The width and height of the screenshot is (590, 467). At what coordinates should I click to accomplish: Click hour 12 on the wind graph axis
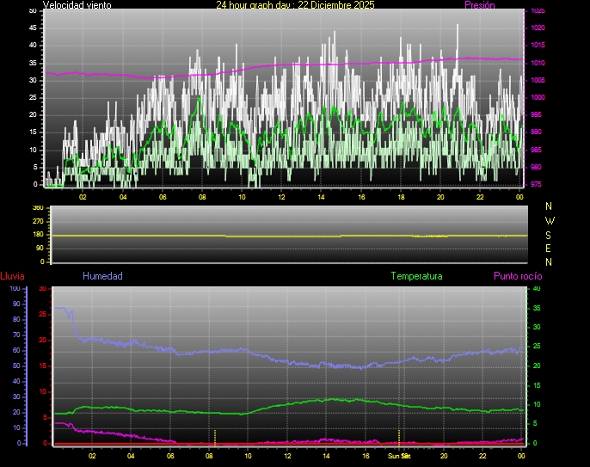(281, 196)
